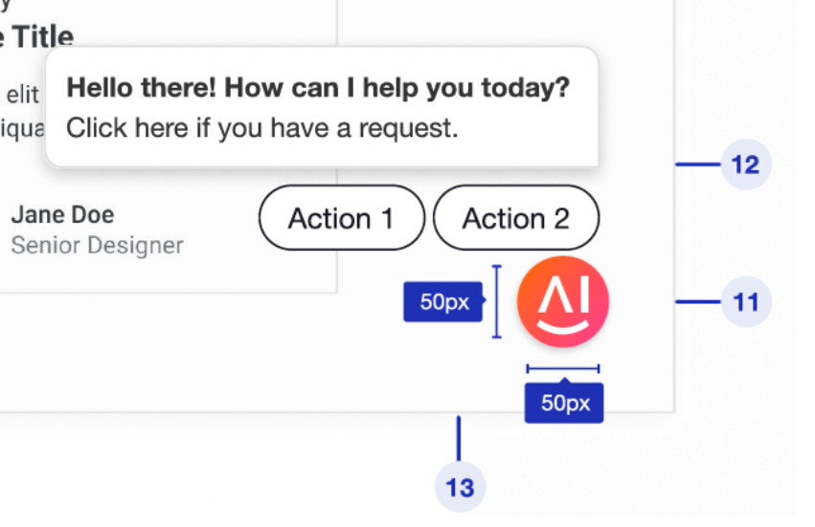
Task: Click the vertical dimension bracket beside AI icon
Action: point(496,302)
